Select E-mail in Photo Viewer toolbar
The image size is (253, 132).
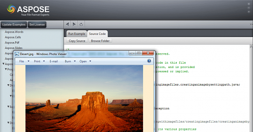[x=54, y=61]
